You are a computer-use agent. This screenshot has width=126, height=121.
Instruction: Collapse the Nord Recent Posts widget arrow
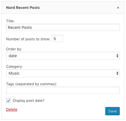pos(118,7)
